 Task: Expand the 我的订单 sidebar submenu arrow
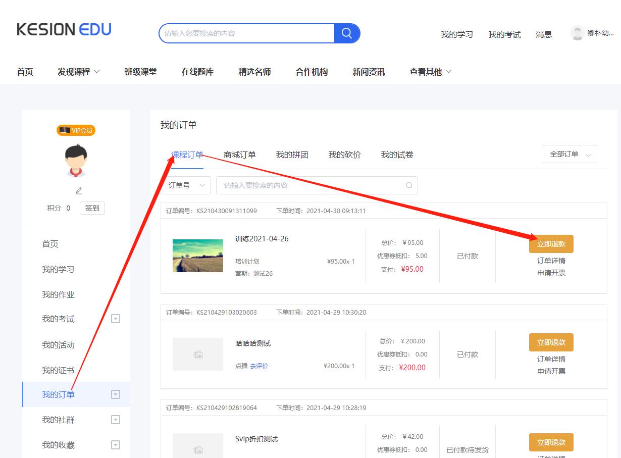[x=116, y=394]
